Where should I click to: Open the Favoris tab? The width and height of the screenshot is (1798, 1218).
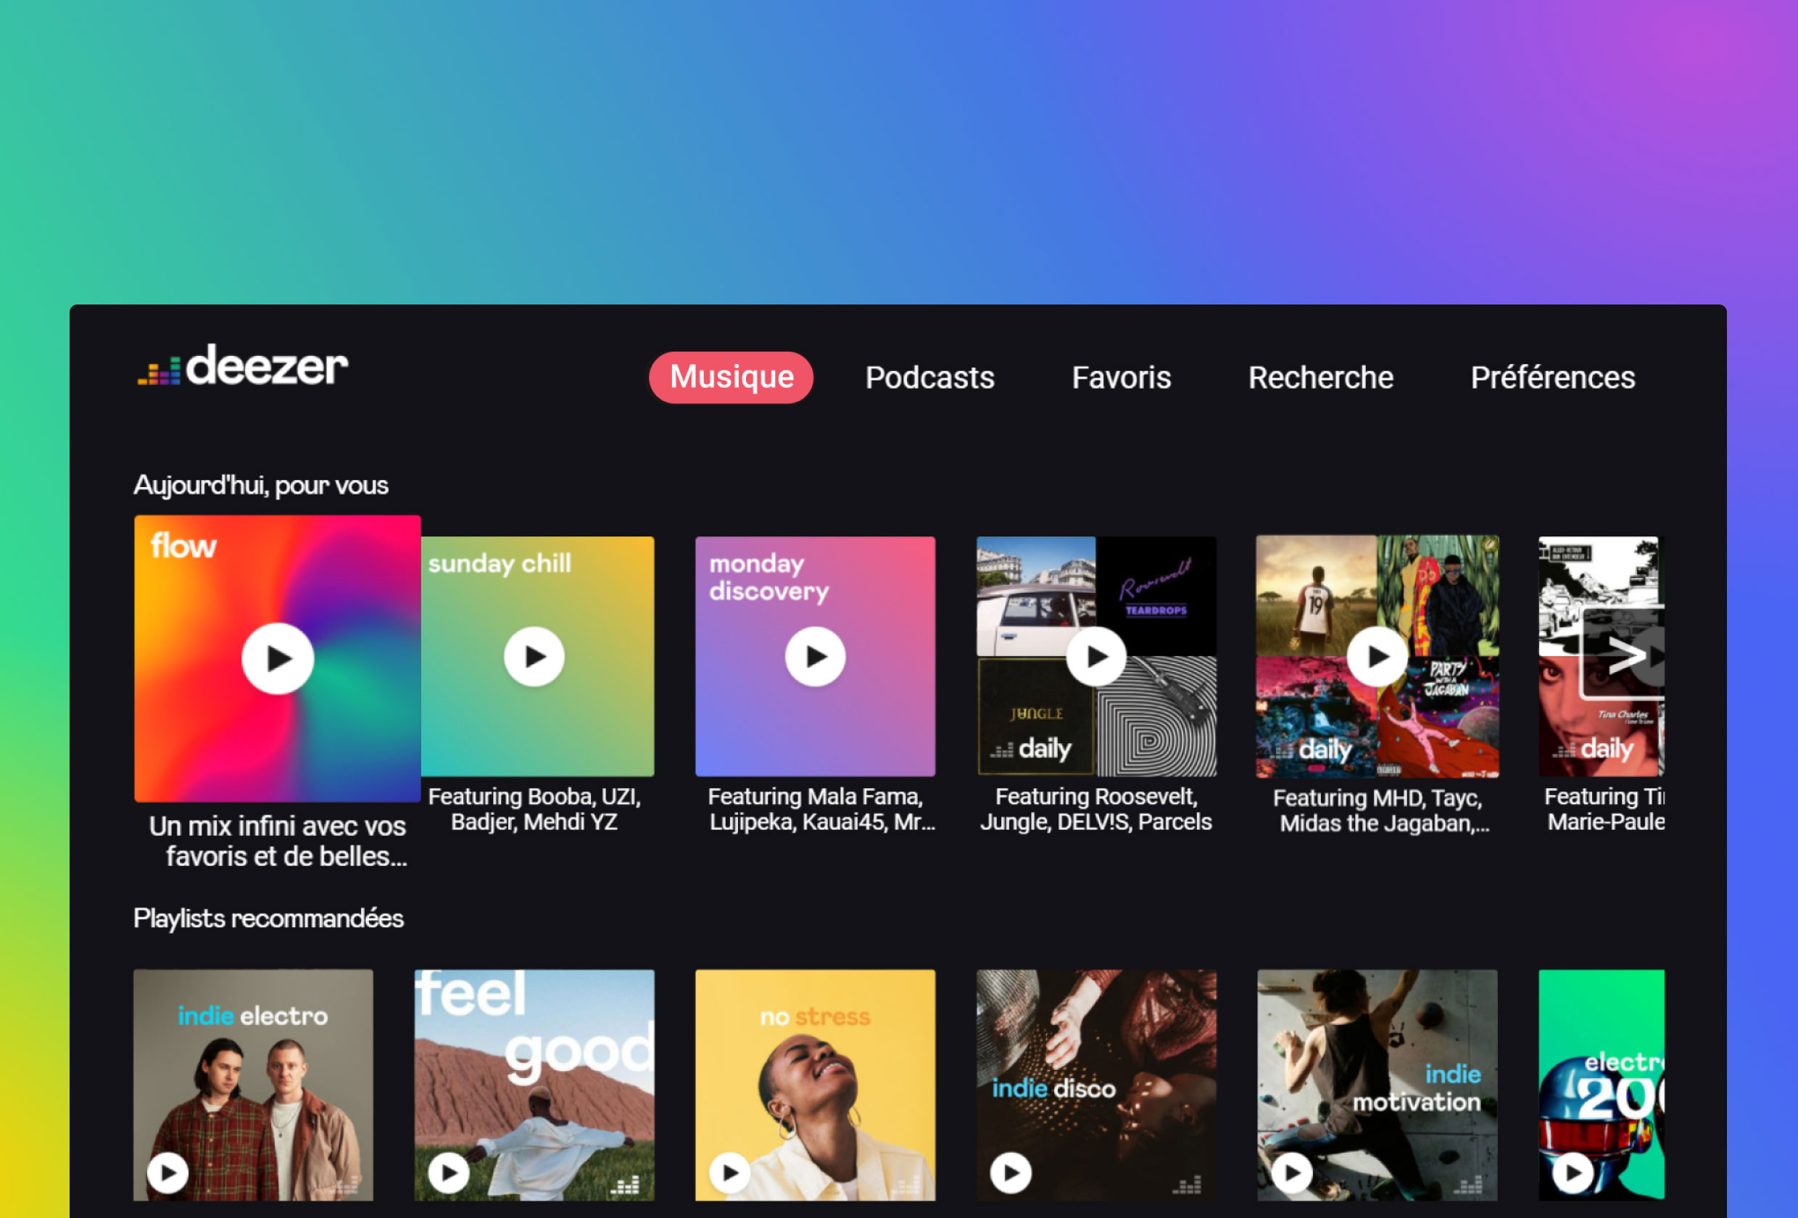(x=1121, y=378)
